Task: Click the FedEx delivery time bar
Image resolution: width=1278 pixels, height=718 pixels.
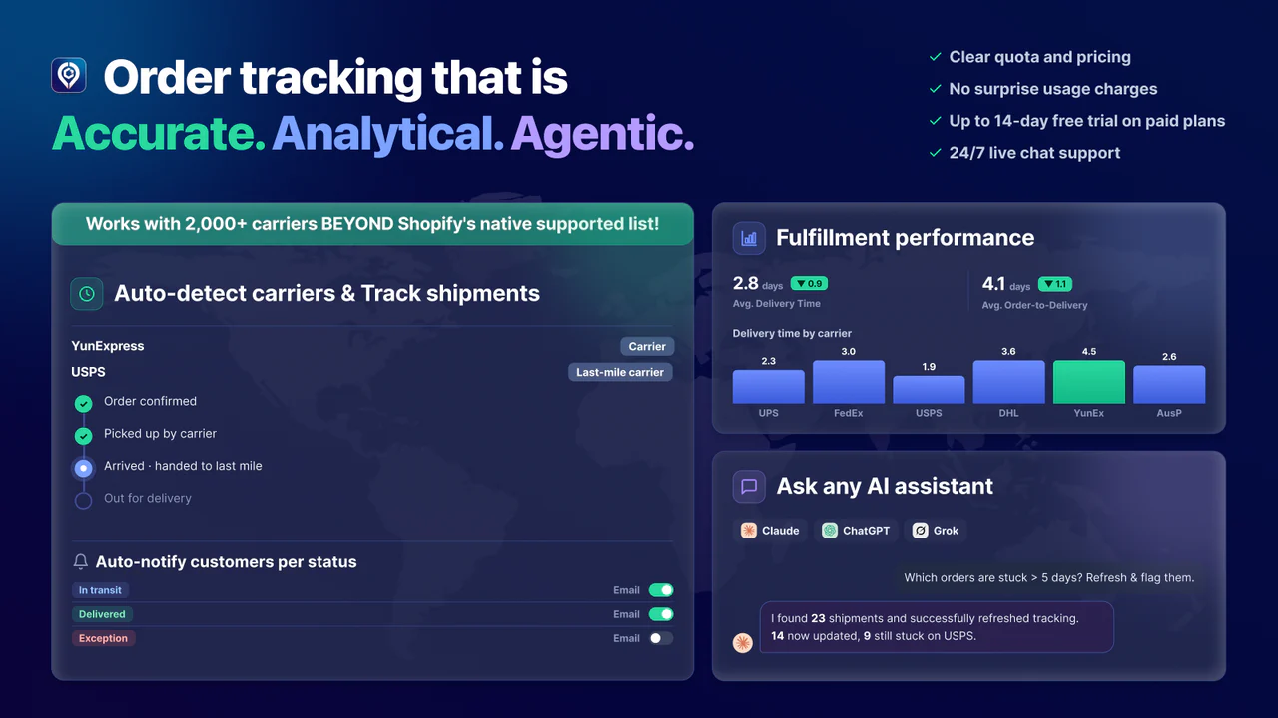Action: 849,382
